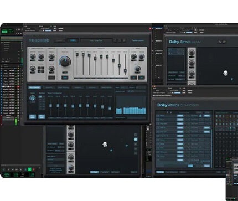Screen dimensions: 238x201
Task: Click the top-right knob in Spacelab's first section
Action: coord(41,56)
